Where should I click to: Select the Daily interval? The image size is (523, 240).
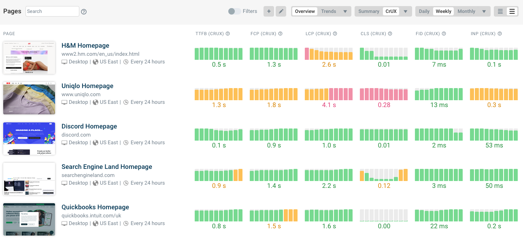tap(424, 11)
